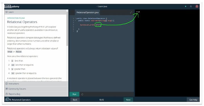Click the Learn book icon
The width and height of the screenshot is (204, 106).
(7, 12)
